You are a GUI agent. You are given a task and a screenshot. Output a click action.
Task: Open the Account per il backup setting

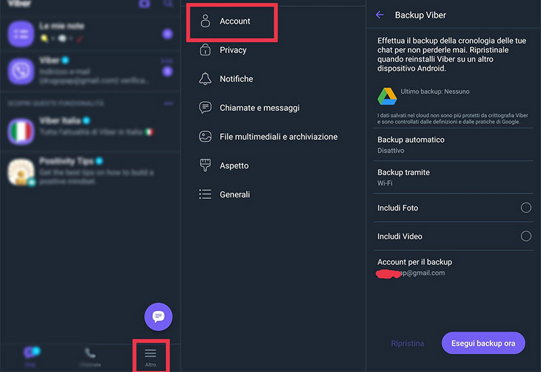coord(453,267)
